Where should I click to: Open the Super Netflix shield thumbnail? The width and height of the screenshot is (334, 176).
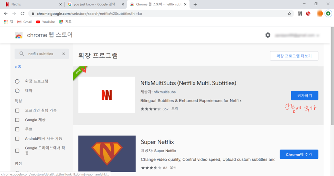107,154
